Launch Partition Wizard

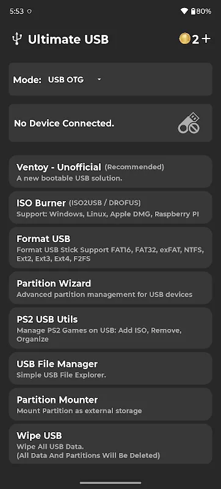(111, 288)
